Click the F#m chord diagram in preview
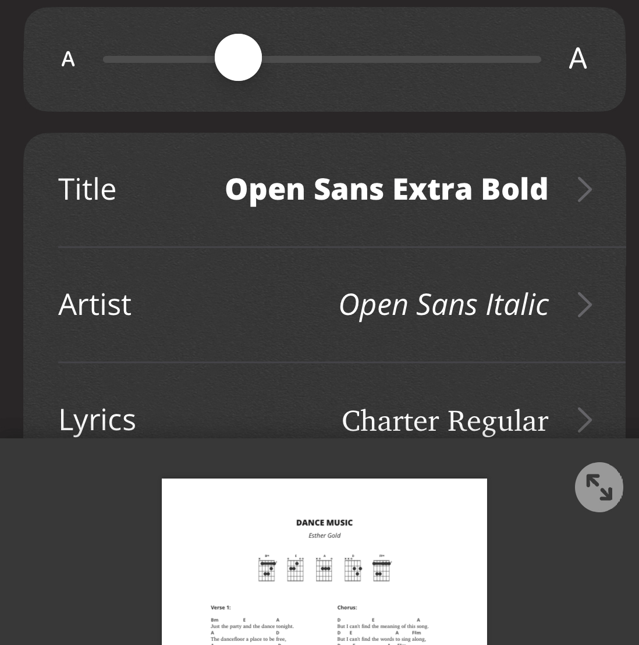The width and height of the screenshot is (639, 645). (382, 568)
